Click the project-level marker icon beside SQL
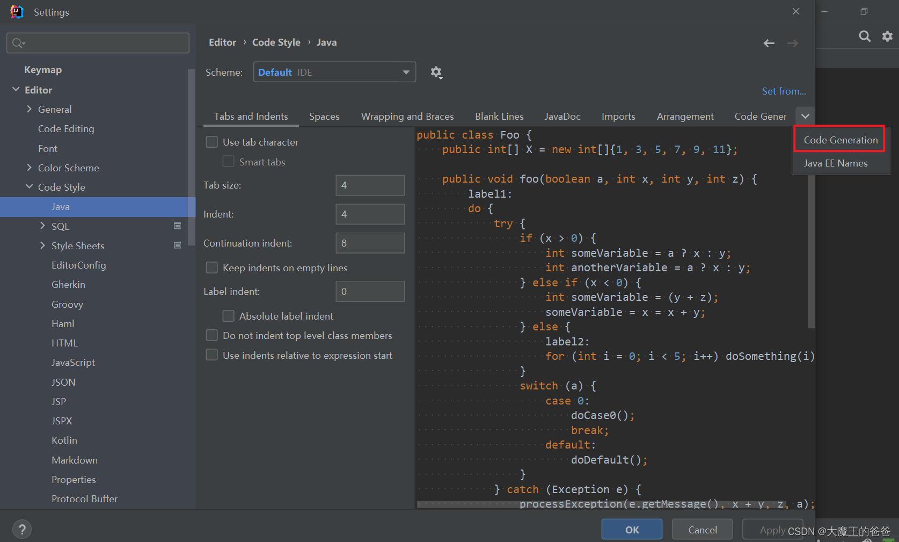This screenshot has width=899, height=542. click(178, 226)
